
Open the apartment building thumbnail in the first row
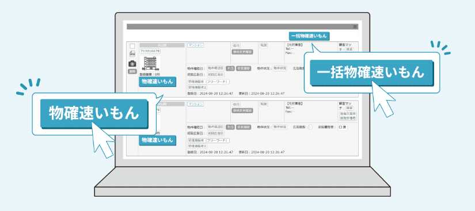coord(150,63)
